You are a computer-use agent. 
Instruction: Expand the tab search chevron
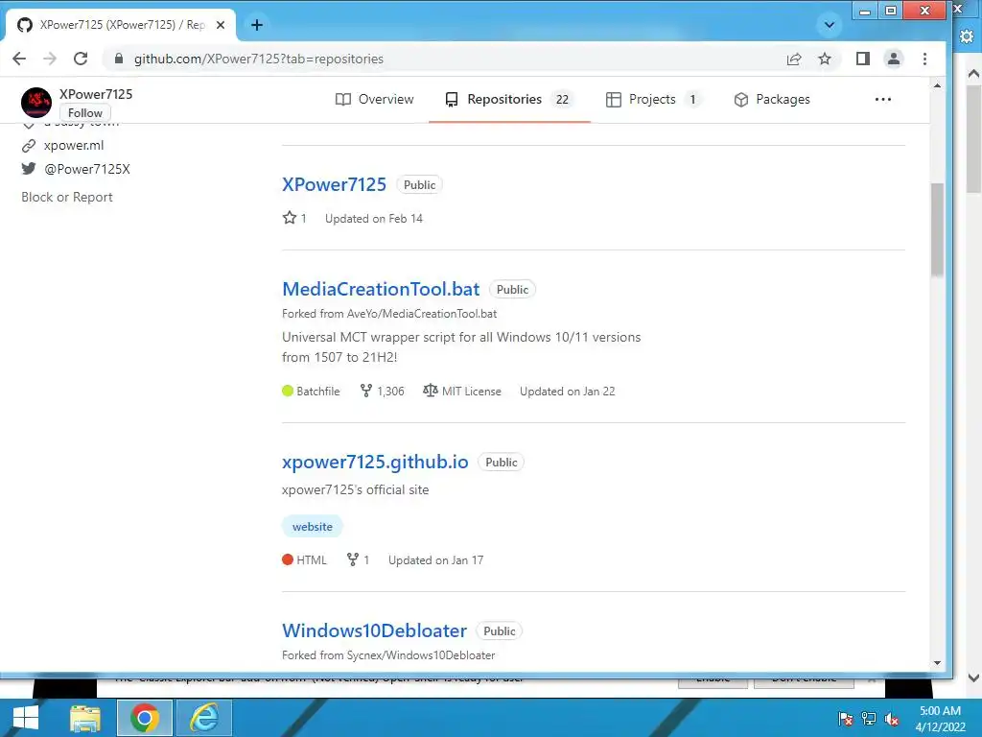[830, 25]
